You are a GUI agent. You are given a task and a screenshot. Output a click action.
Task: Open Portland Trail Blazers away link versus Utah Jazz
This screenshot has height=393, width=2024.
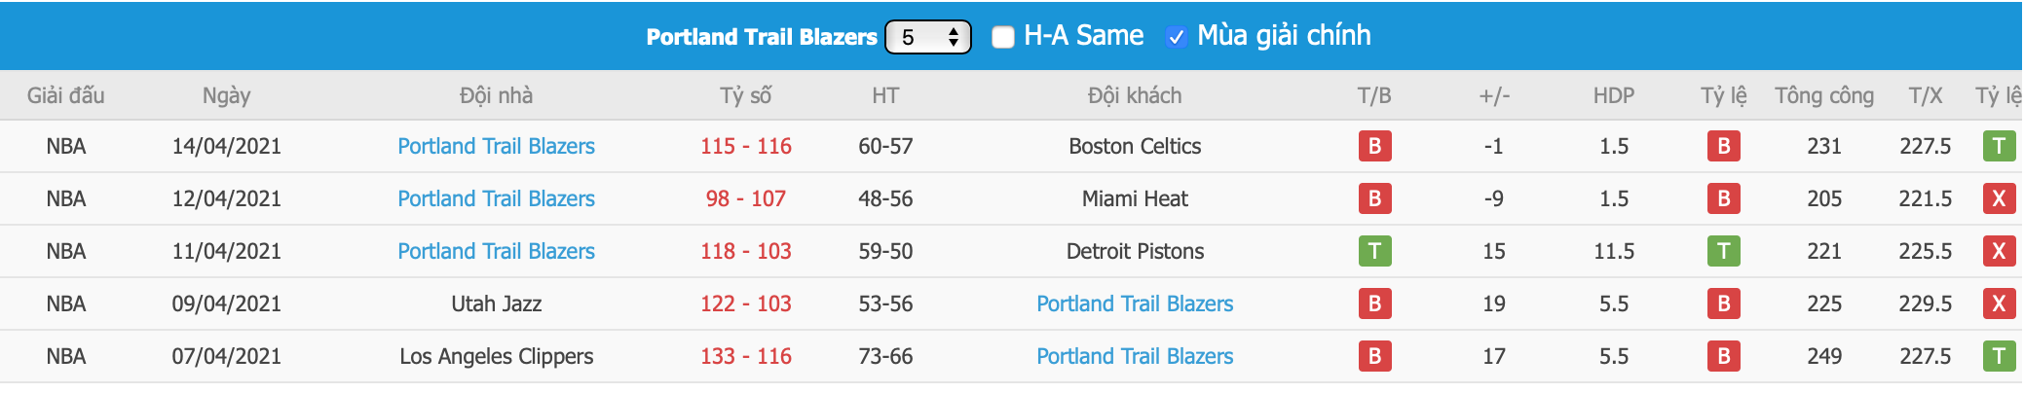coord(1135,304)
